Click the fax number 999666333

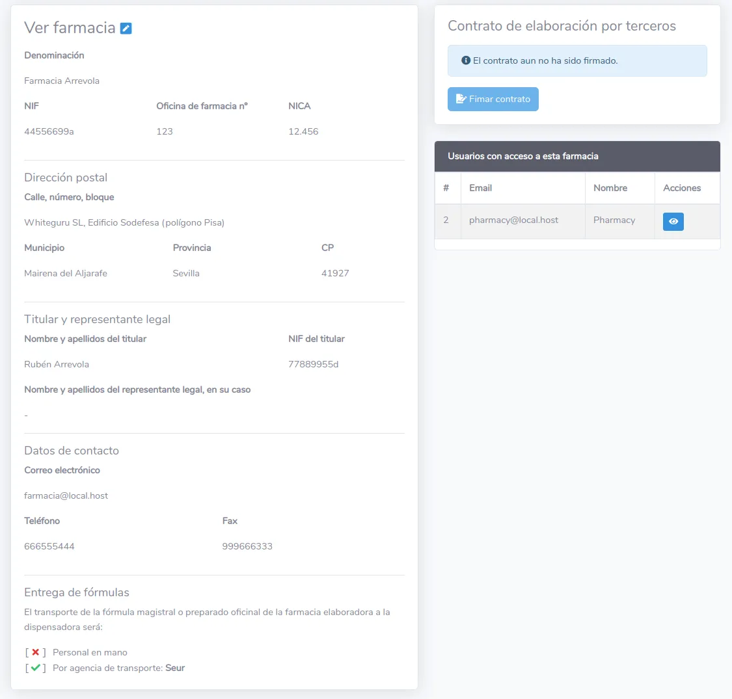point(247,546)
